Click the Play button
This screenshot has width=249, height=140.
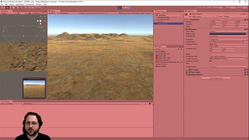tap(120, 8)
